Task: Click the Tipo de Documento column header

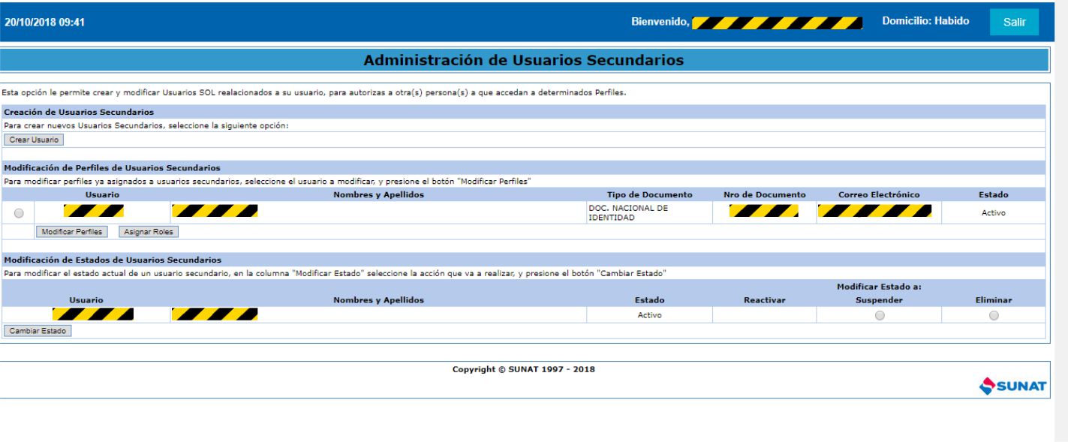Action: pos(649,195)
